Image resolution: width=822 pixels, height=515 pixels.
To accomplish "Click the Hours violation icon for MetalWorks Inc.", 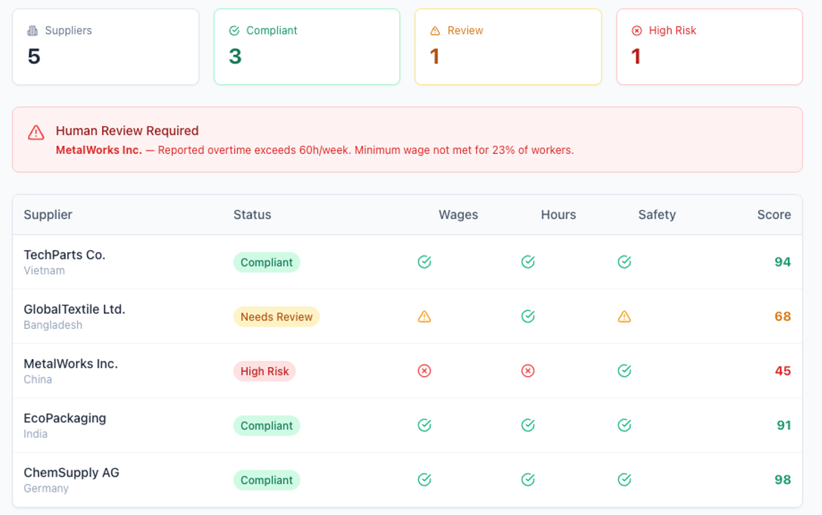I will tap(527, 370).
